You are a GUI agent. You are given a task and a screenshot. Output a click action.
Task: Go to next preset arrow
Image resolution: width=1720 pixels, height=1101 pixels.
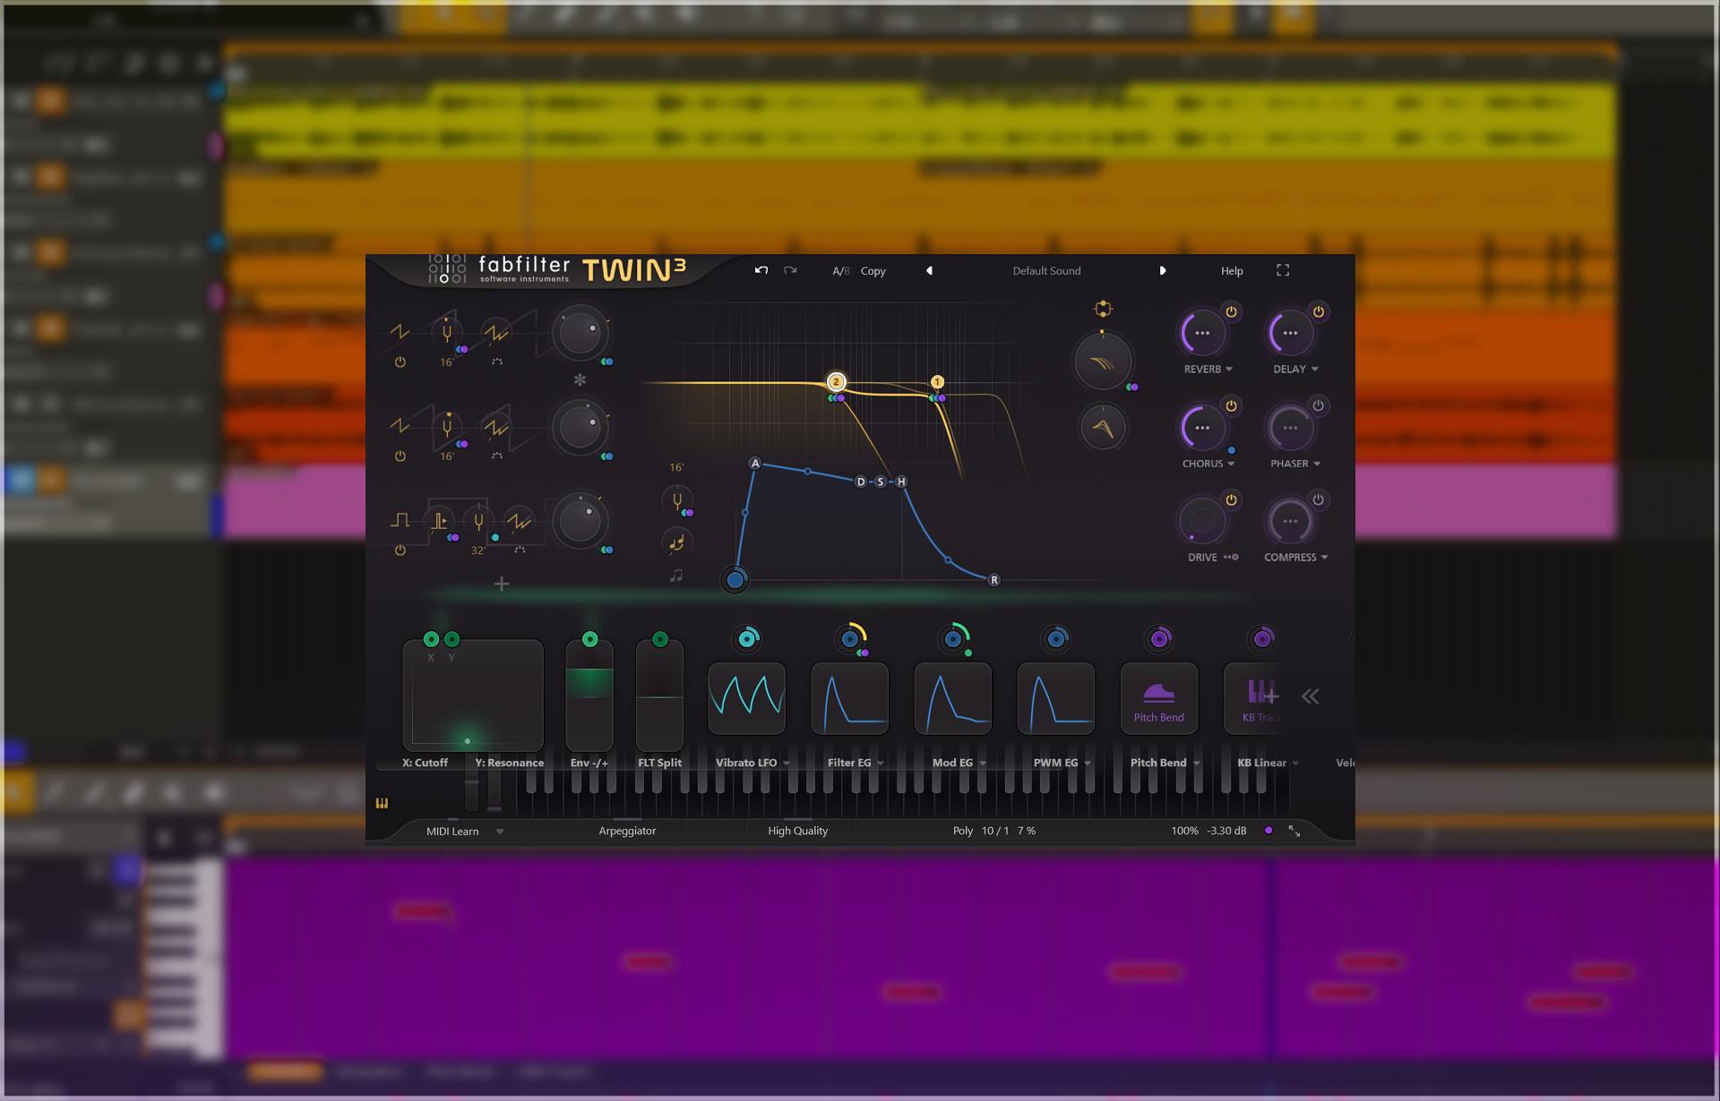click(1163, 270)
